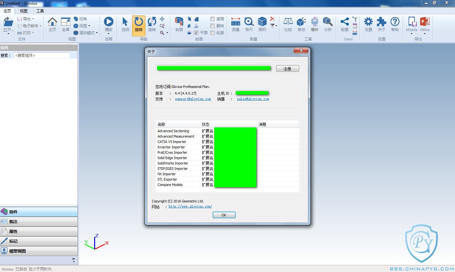Select the SolidWorks Importer row

(x=227, y=163)
